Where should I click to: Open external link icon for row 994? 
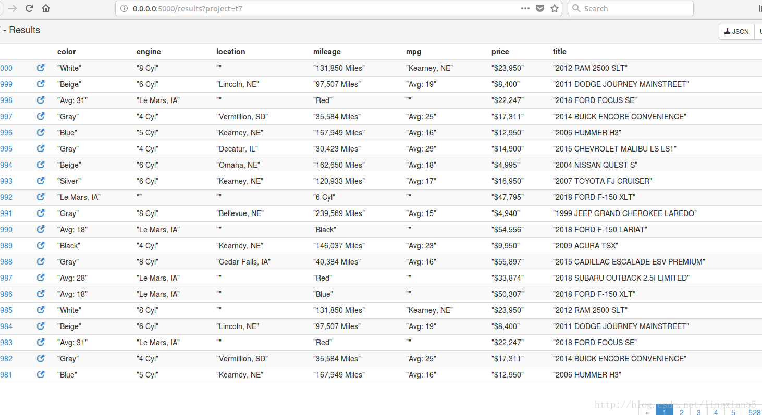point(41,165)
